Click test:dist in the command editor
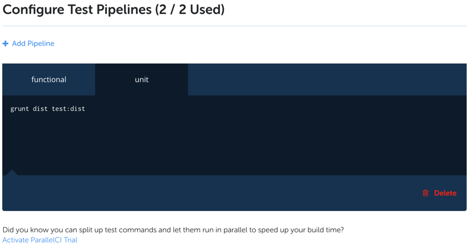 68,109
